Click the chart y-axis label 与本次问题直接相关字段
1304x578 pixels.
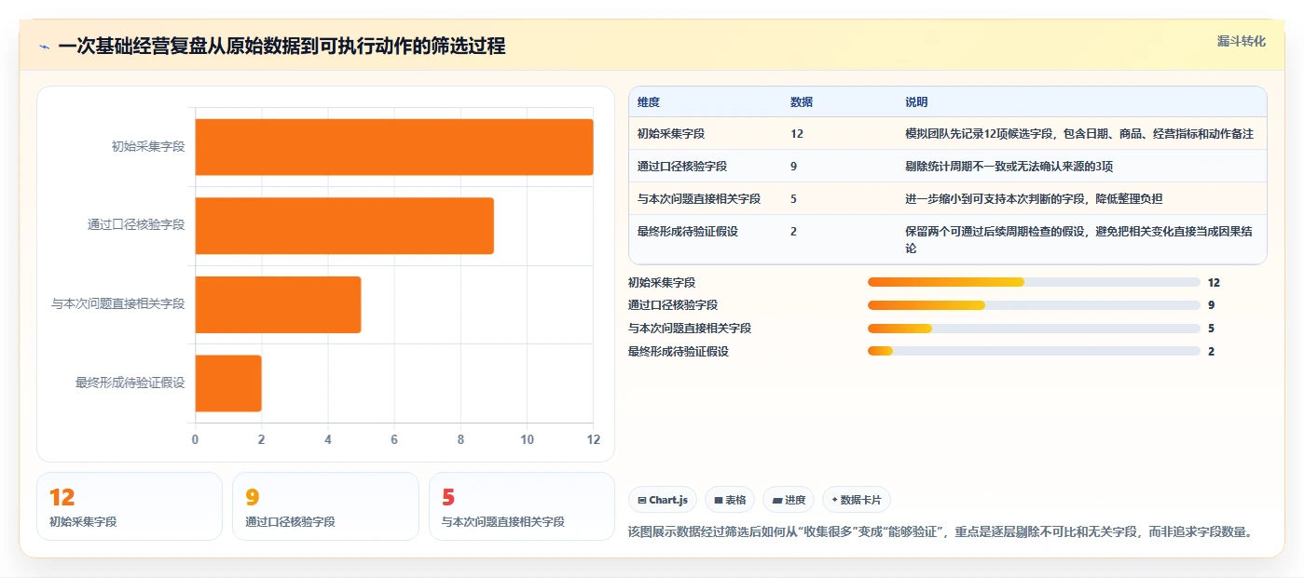[118, 303]
